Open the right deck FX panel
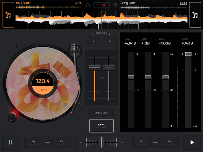 tap(170, 142)
